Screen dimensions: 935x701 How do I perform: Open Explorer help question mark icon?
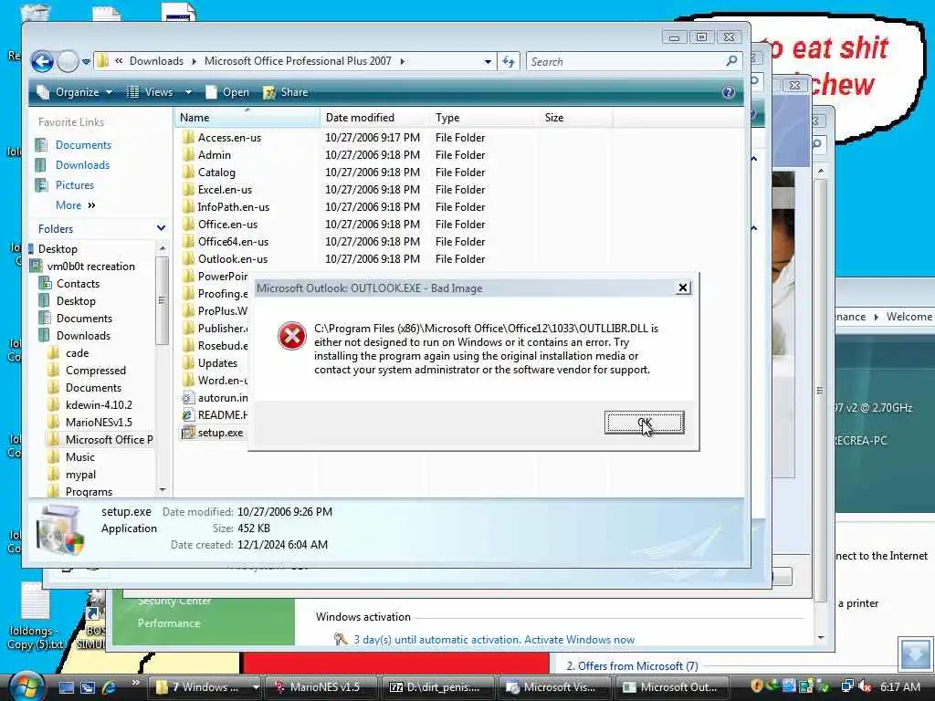(728, 92)
